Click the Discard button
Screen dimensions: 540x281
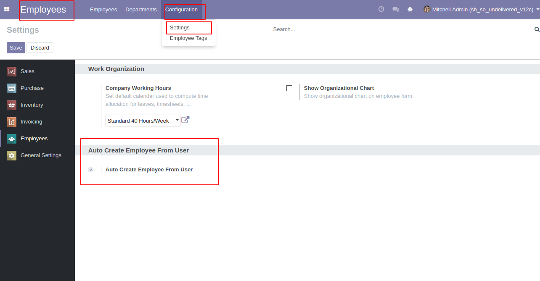pos(40,47)
